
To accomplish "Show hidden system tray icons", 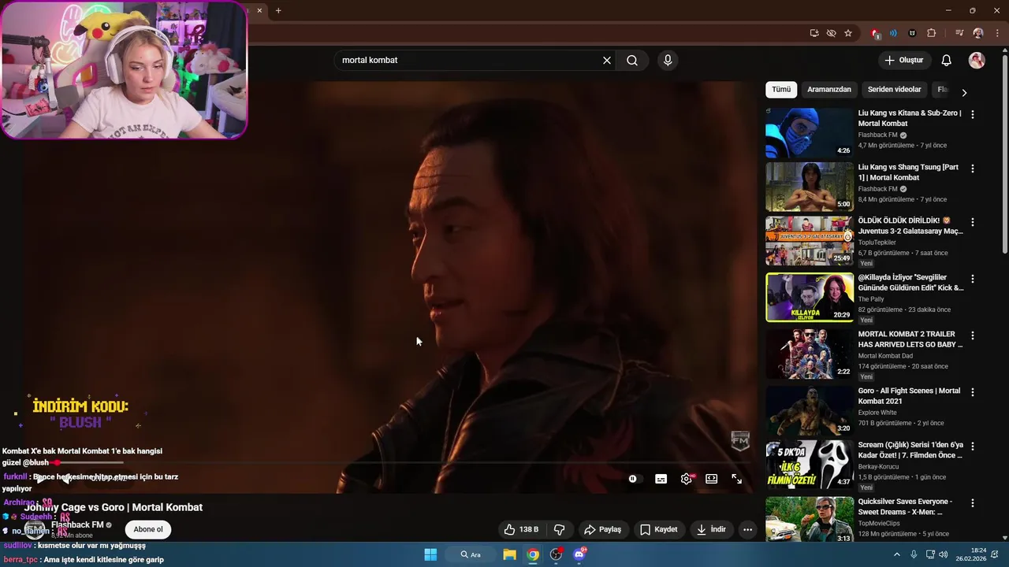I will click(896, 554).
